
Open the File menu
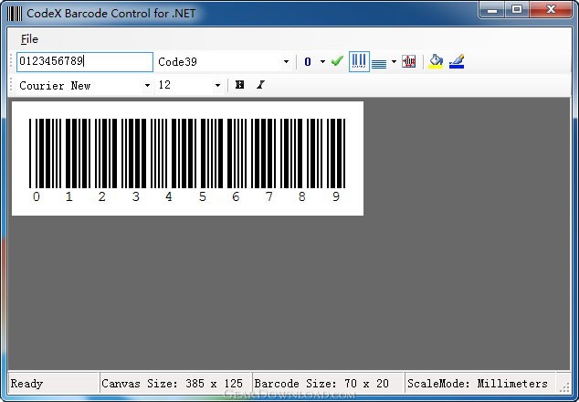click(x=29, y=39)
